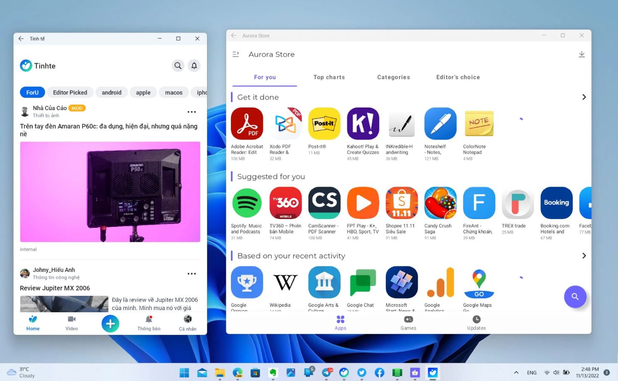
Task: Open Thông báo notifications tab
Action: (x=149, y=323)
